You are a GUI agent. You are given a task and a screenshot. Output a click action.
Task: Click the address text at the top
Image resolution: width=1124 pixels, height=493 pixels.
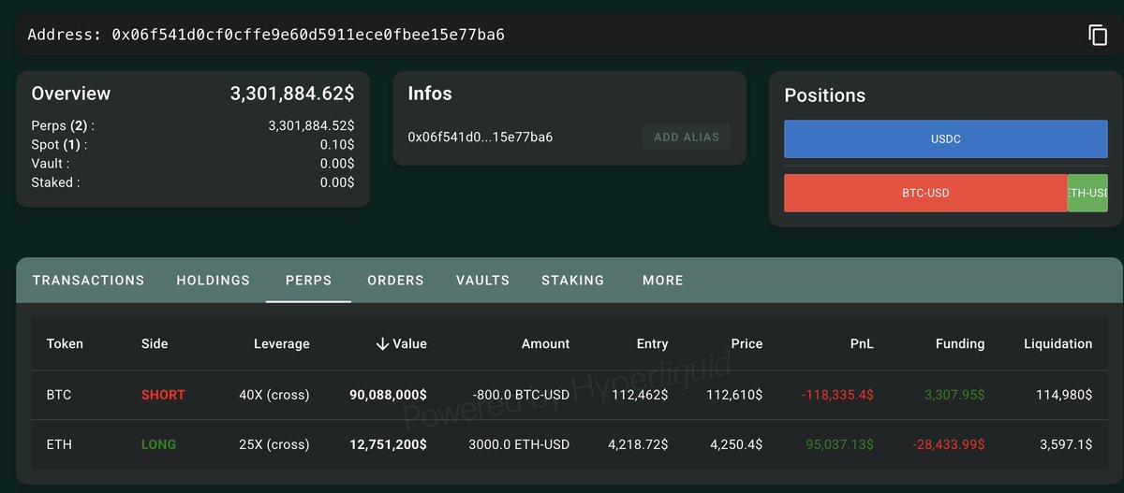[266, 36]
